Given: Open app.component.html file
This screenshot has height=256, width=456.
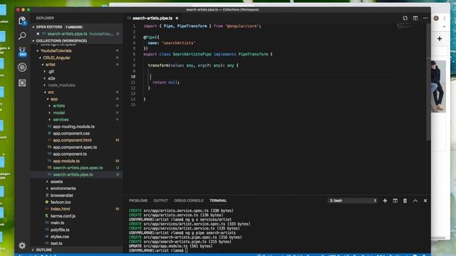Looking at the screenshot, I should pyautogui.click(x=72, y=140).
